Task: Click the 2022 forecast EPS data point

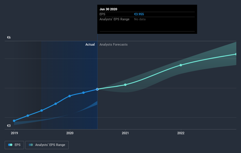Action: tap(181, 65)
